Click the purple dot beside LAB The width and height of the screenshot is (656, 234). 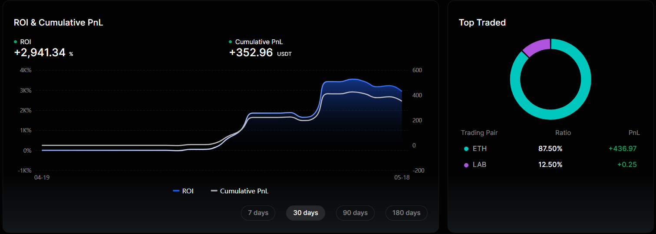[466, 165]
